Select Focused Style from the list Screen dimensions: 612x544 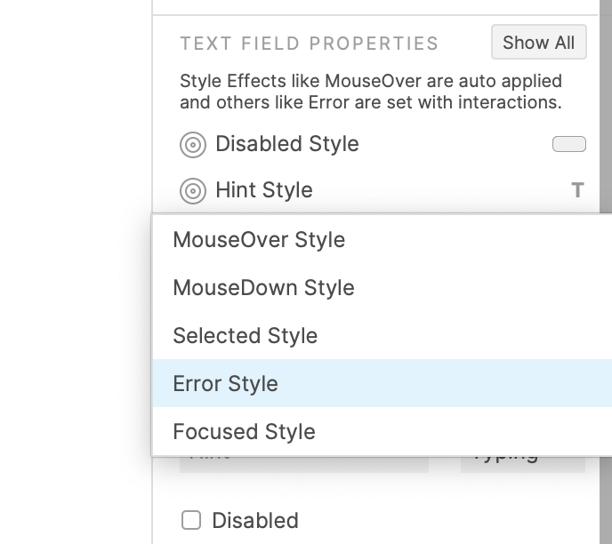click(244, 432)
